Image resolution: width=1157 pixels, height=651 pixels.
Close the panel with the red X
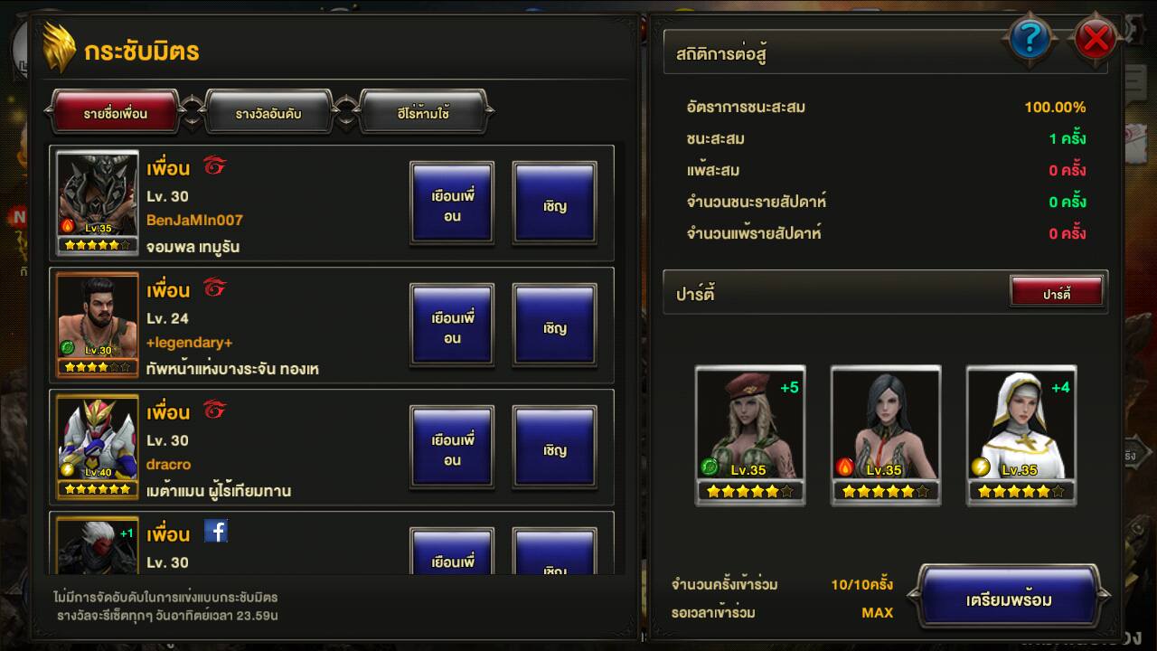1096,38
